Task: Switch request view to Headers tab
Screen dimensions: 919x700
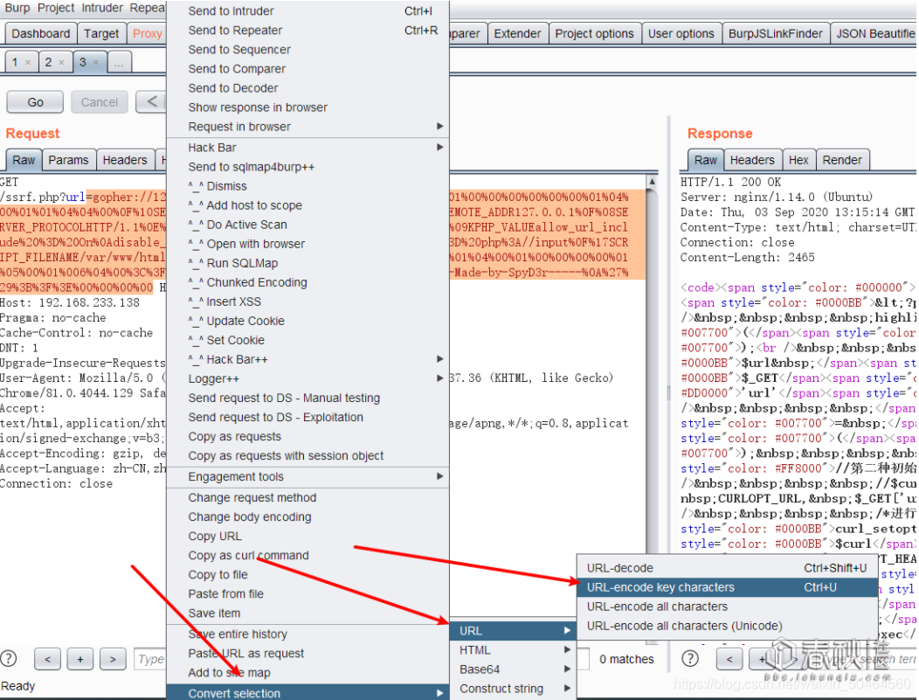Action: point(125,160)
